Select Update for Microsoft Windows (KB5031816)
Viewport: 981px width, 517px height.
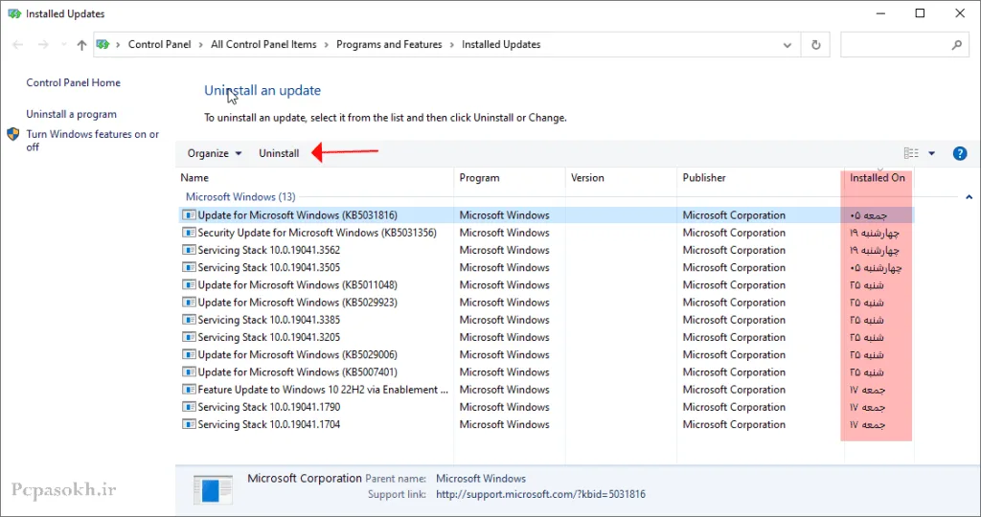(x=545, y=215)
